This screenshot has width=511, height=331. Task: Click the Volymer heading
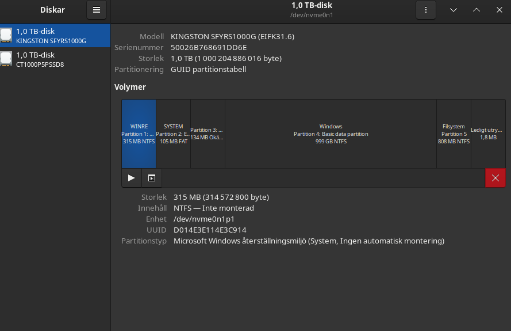pos(130,87)
